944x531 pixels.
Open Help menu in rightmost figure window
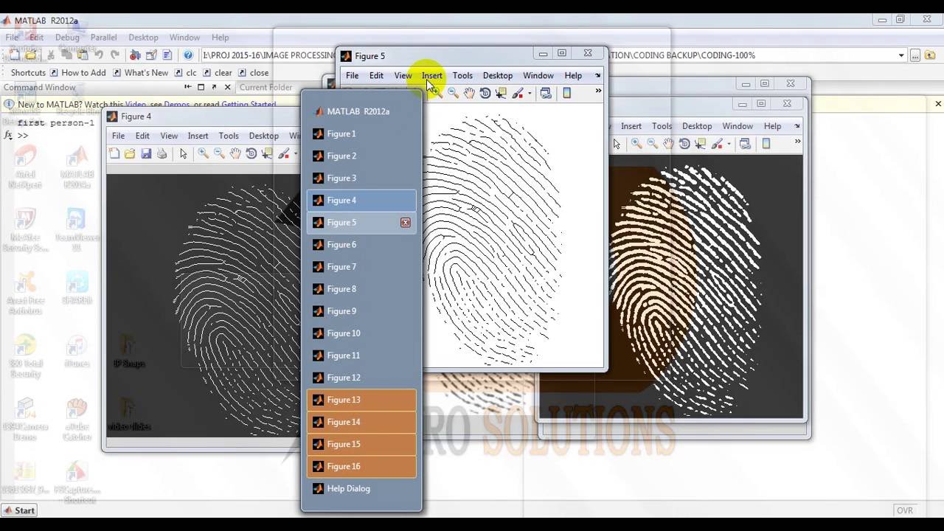[772, 126]
